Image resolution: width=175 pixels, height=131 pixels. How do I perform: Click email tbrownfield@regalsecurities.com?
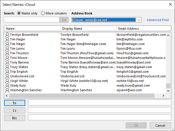(x=141, y=35)
